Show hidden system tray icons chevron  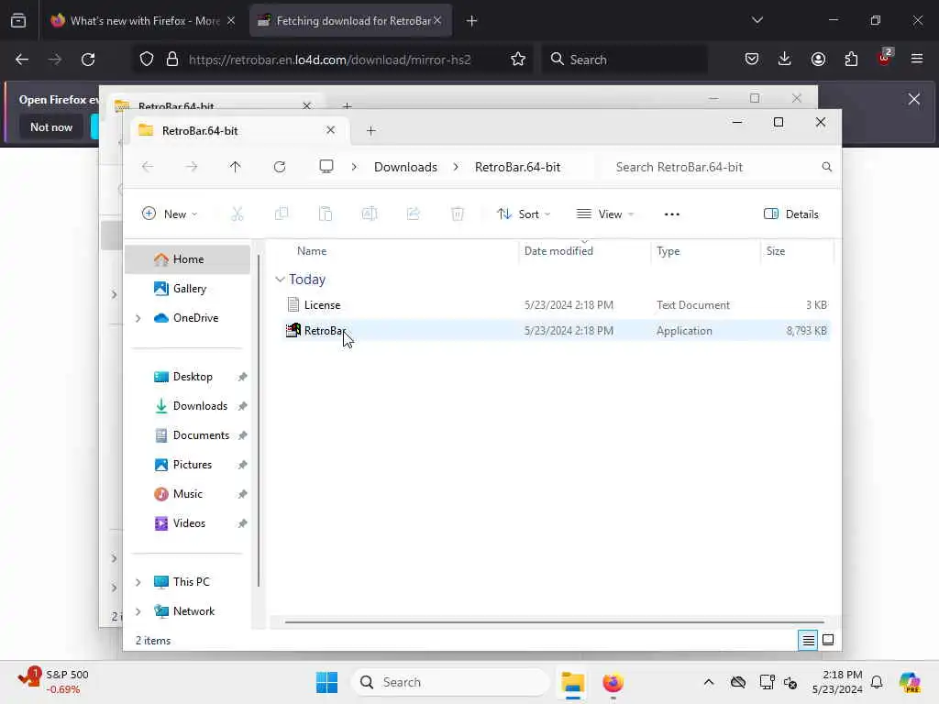click(x=709, y=682)
